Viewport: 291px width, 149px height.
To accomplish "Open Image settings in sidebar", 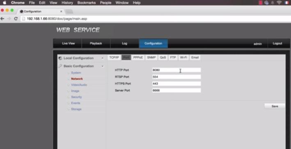I will pyautogui.click(x=75, y=91).
